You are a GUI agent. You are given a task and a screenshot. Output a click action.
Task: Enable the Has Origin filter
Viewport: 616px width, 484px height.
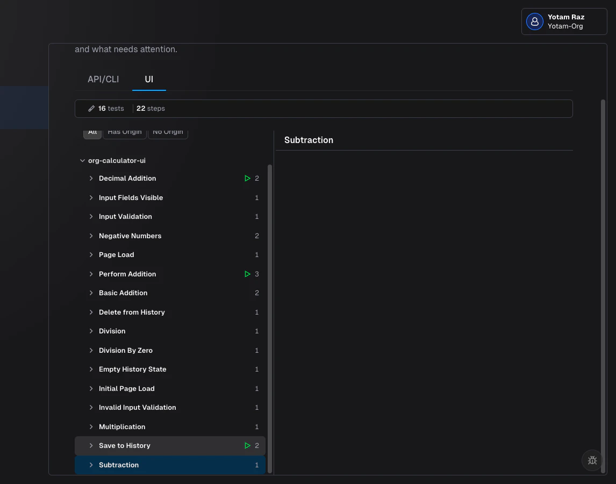(x=124, y=132)
